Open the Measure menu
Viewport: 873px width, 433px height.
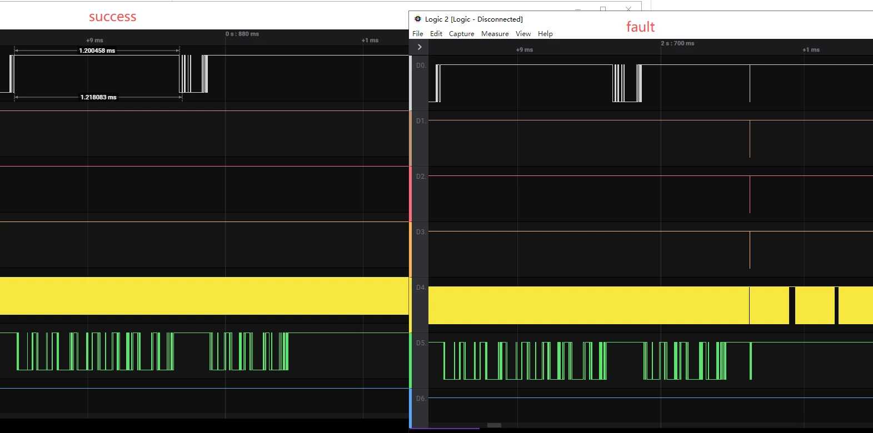click(x=495, y=34)
